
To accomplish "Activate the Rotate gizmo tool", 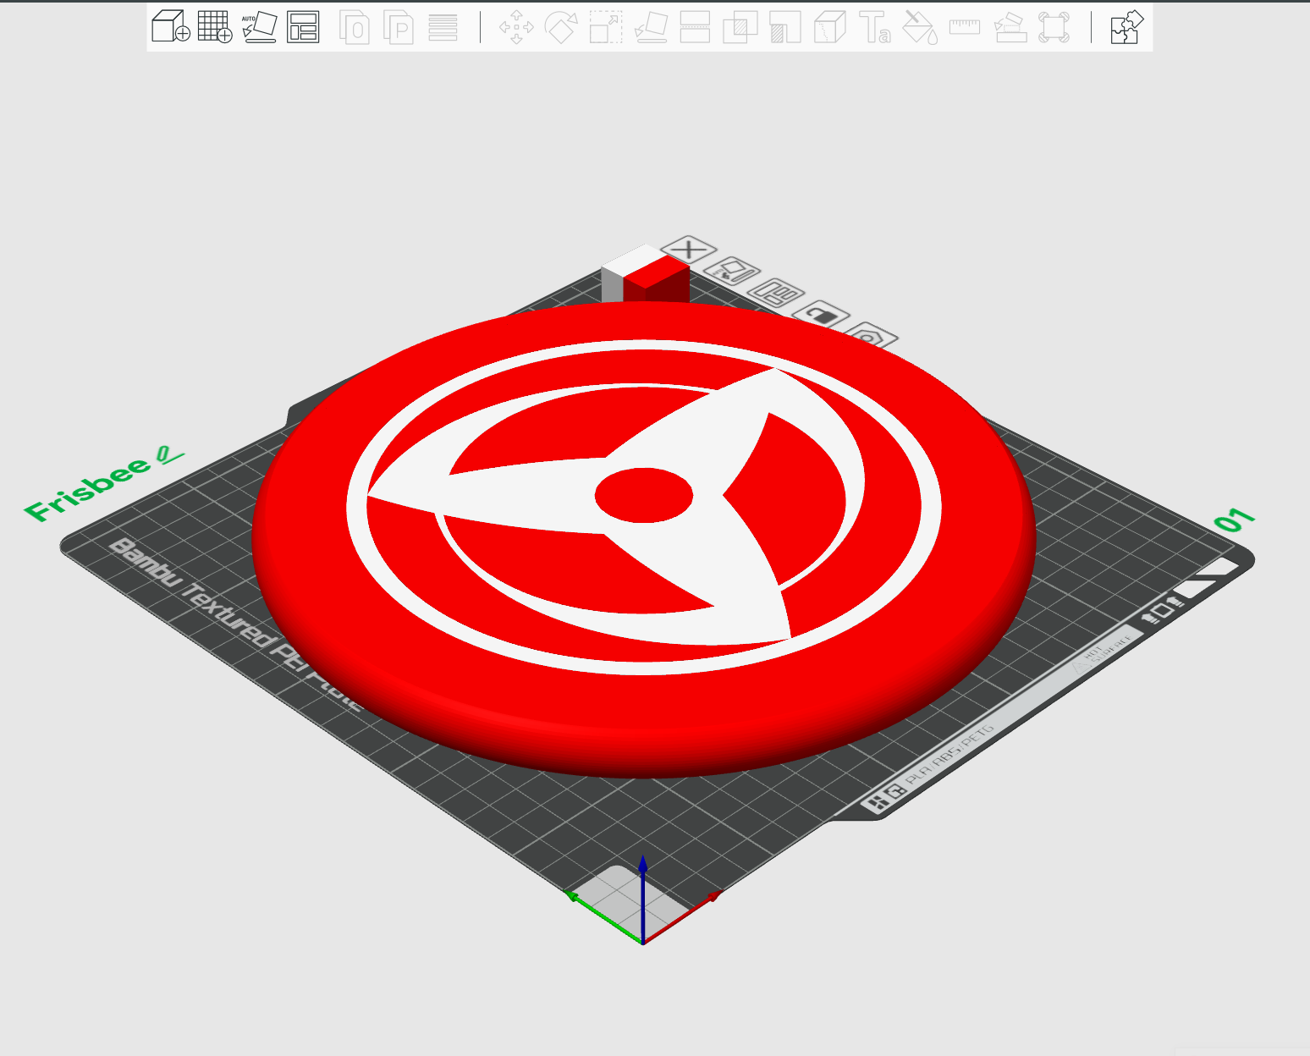I will 561,27.
